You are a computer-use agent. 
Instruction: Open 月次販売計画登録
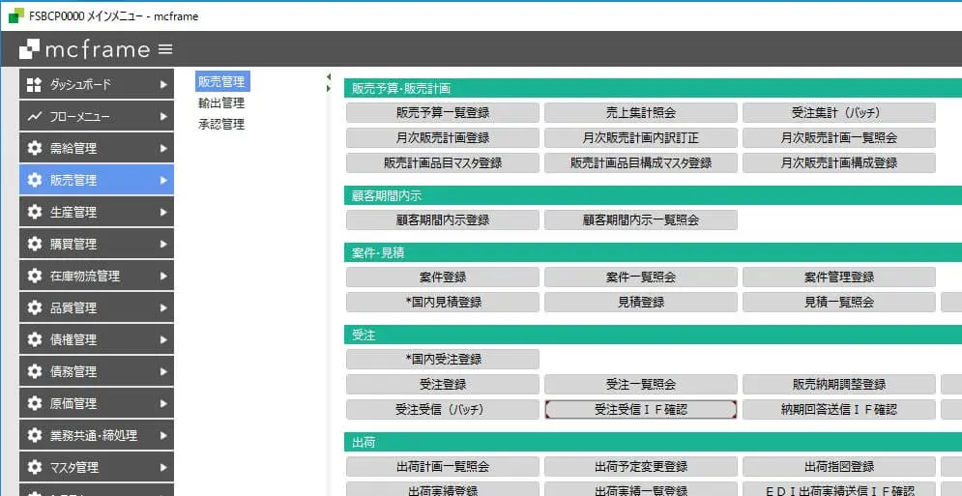[x=443, y=138]
